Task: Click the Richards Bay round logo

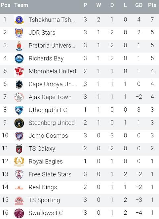Action: tap(19, 58)
